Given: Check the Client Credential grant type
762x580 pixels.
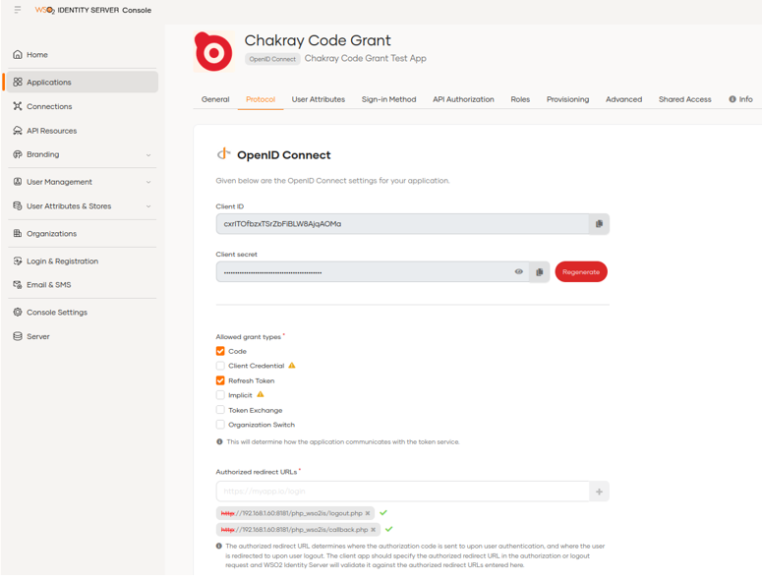Looking at the screenshot, I should [220, 366].
